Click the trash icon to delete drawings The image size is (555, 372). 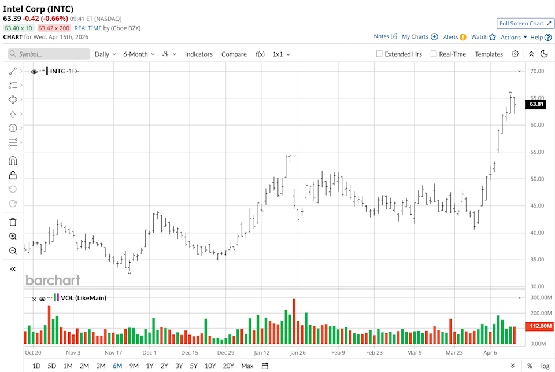13,222
